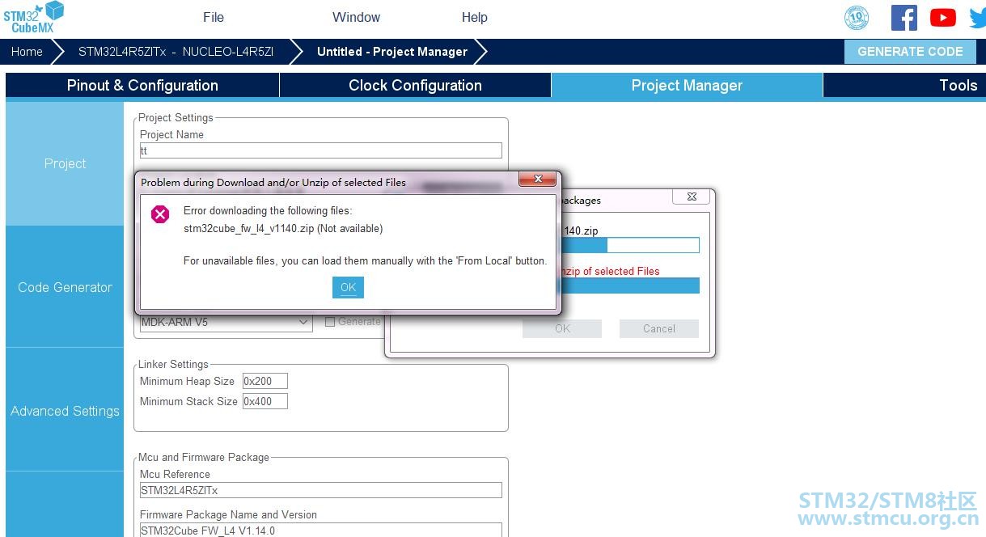Image resolution: width=986 pixels, height=537 pixels.
Task: Click the STM32CubeMX logo
Action: [x=32, y=18]
